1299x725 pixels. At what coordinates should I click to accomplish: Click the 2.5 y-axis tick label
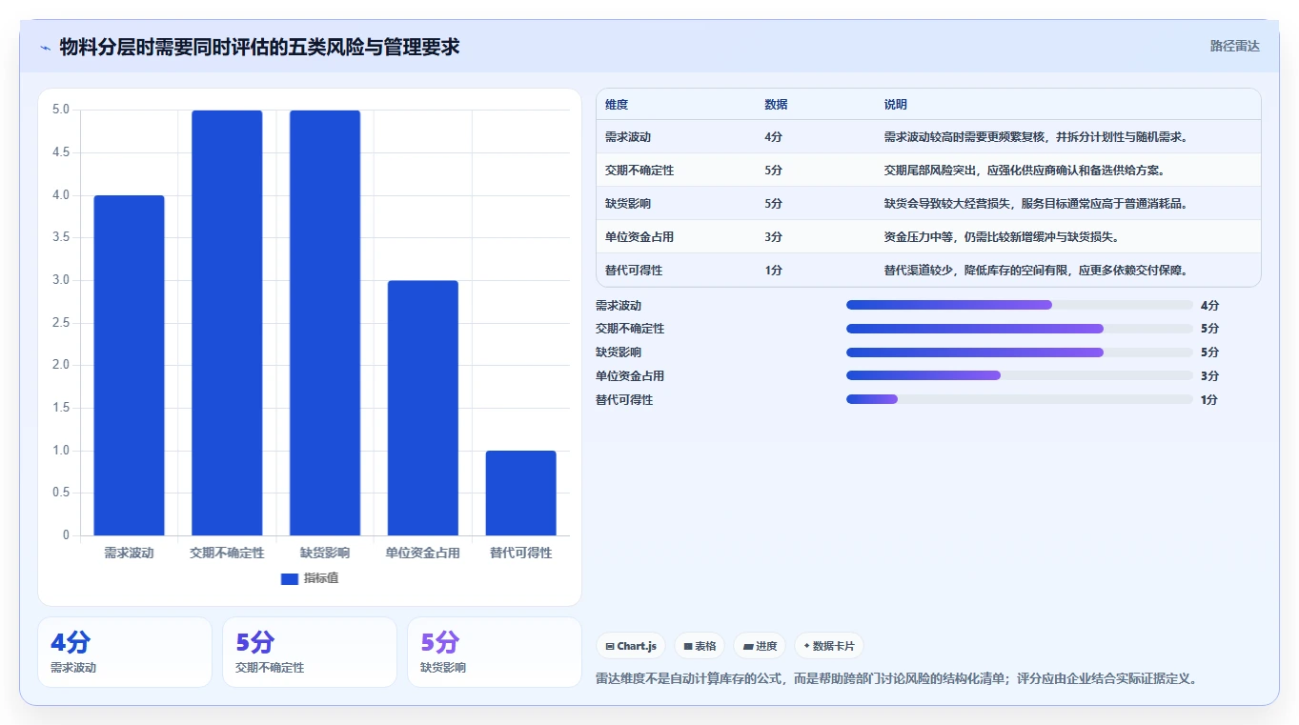pyautogui.click(x=61, y=323)
